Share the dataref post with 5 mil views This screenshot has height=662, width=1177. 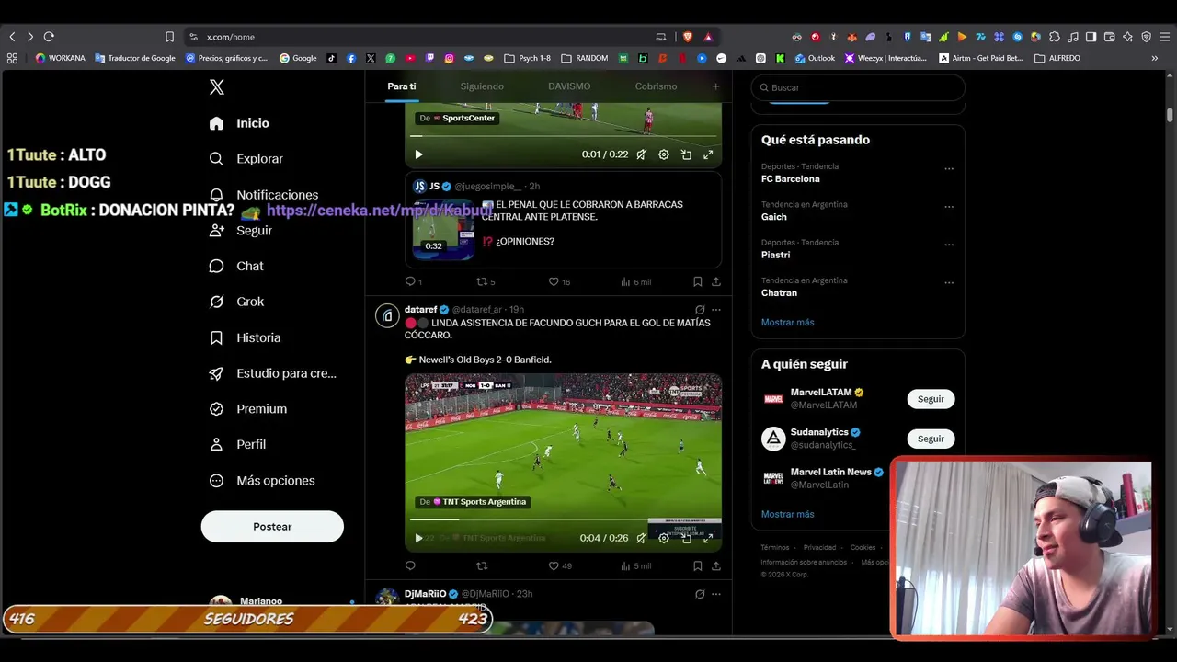[x=716, y=566]
